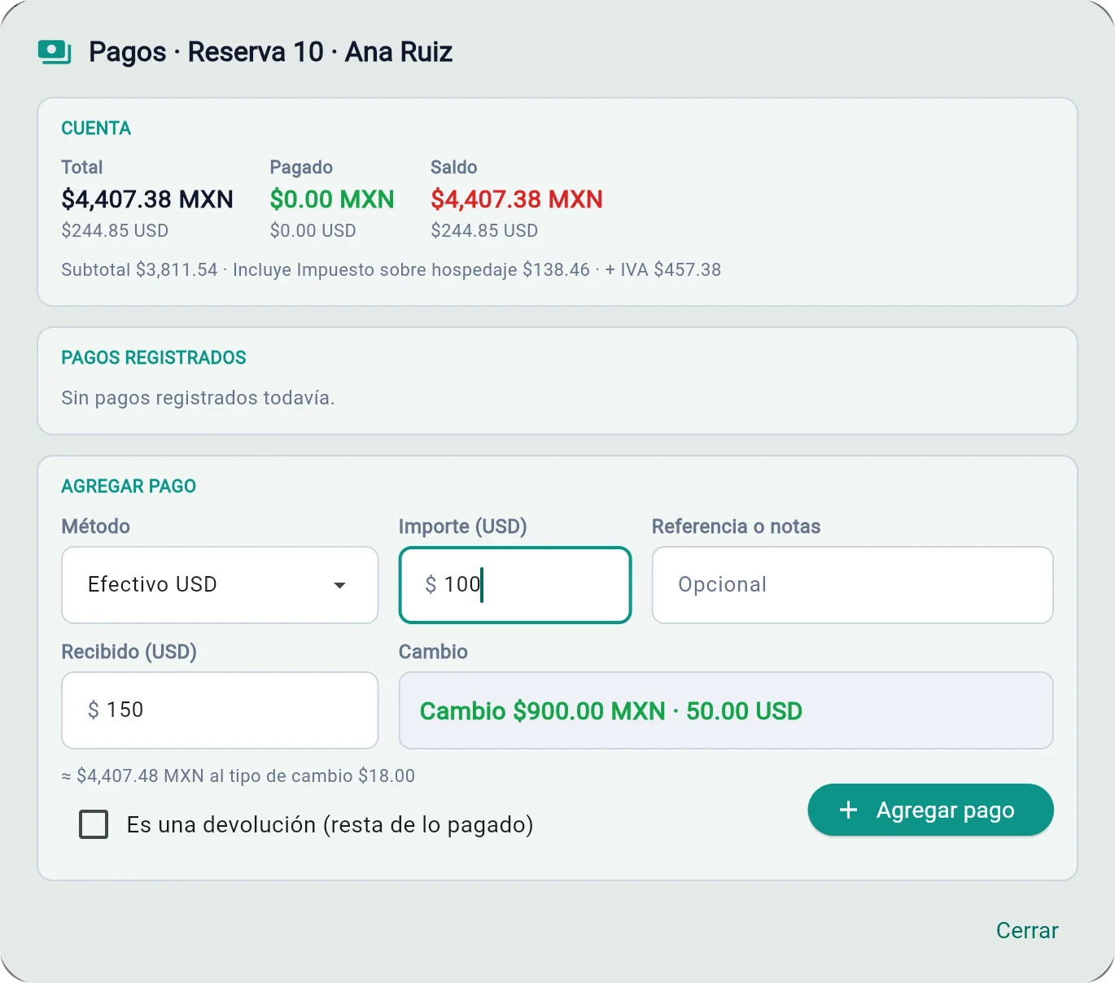The width and height of the screenshot is (1115, 983).
Task: Click the Método dropdown arrow
Action: (340, 585)
